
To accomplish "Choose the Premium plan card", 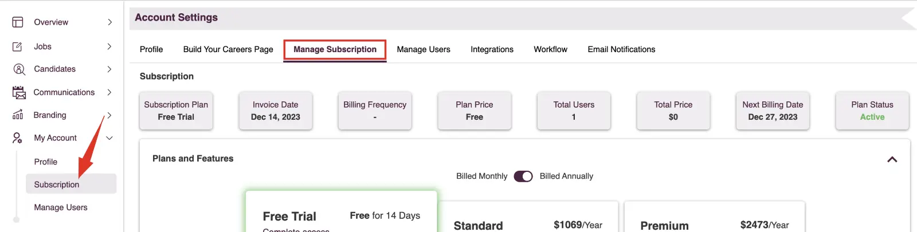I will [715, 217].
